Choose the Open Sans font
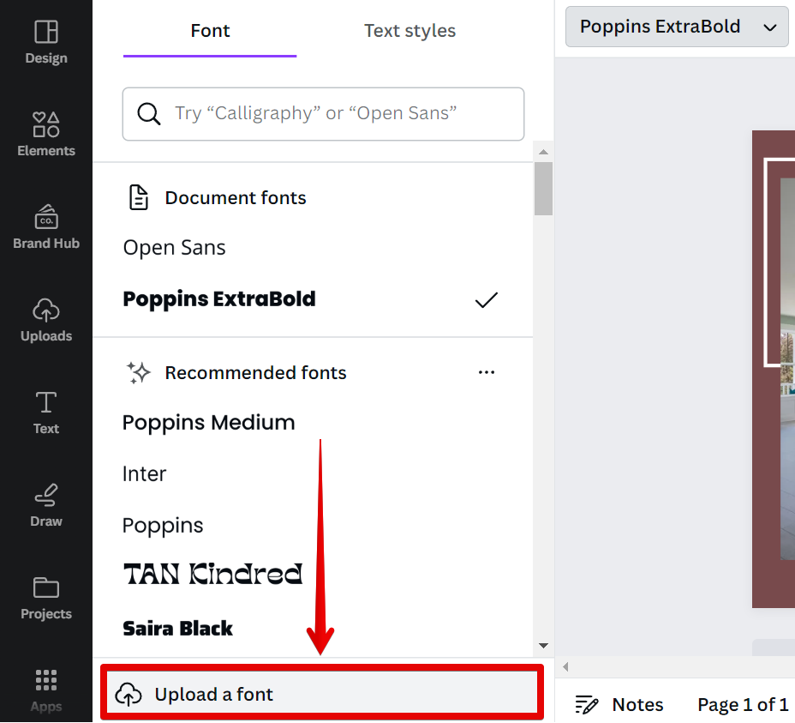 click(x=175, y=248)
